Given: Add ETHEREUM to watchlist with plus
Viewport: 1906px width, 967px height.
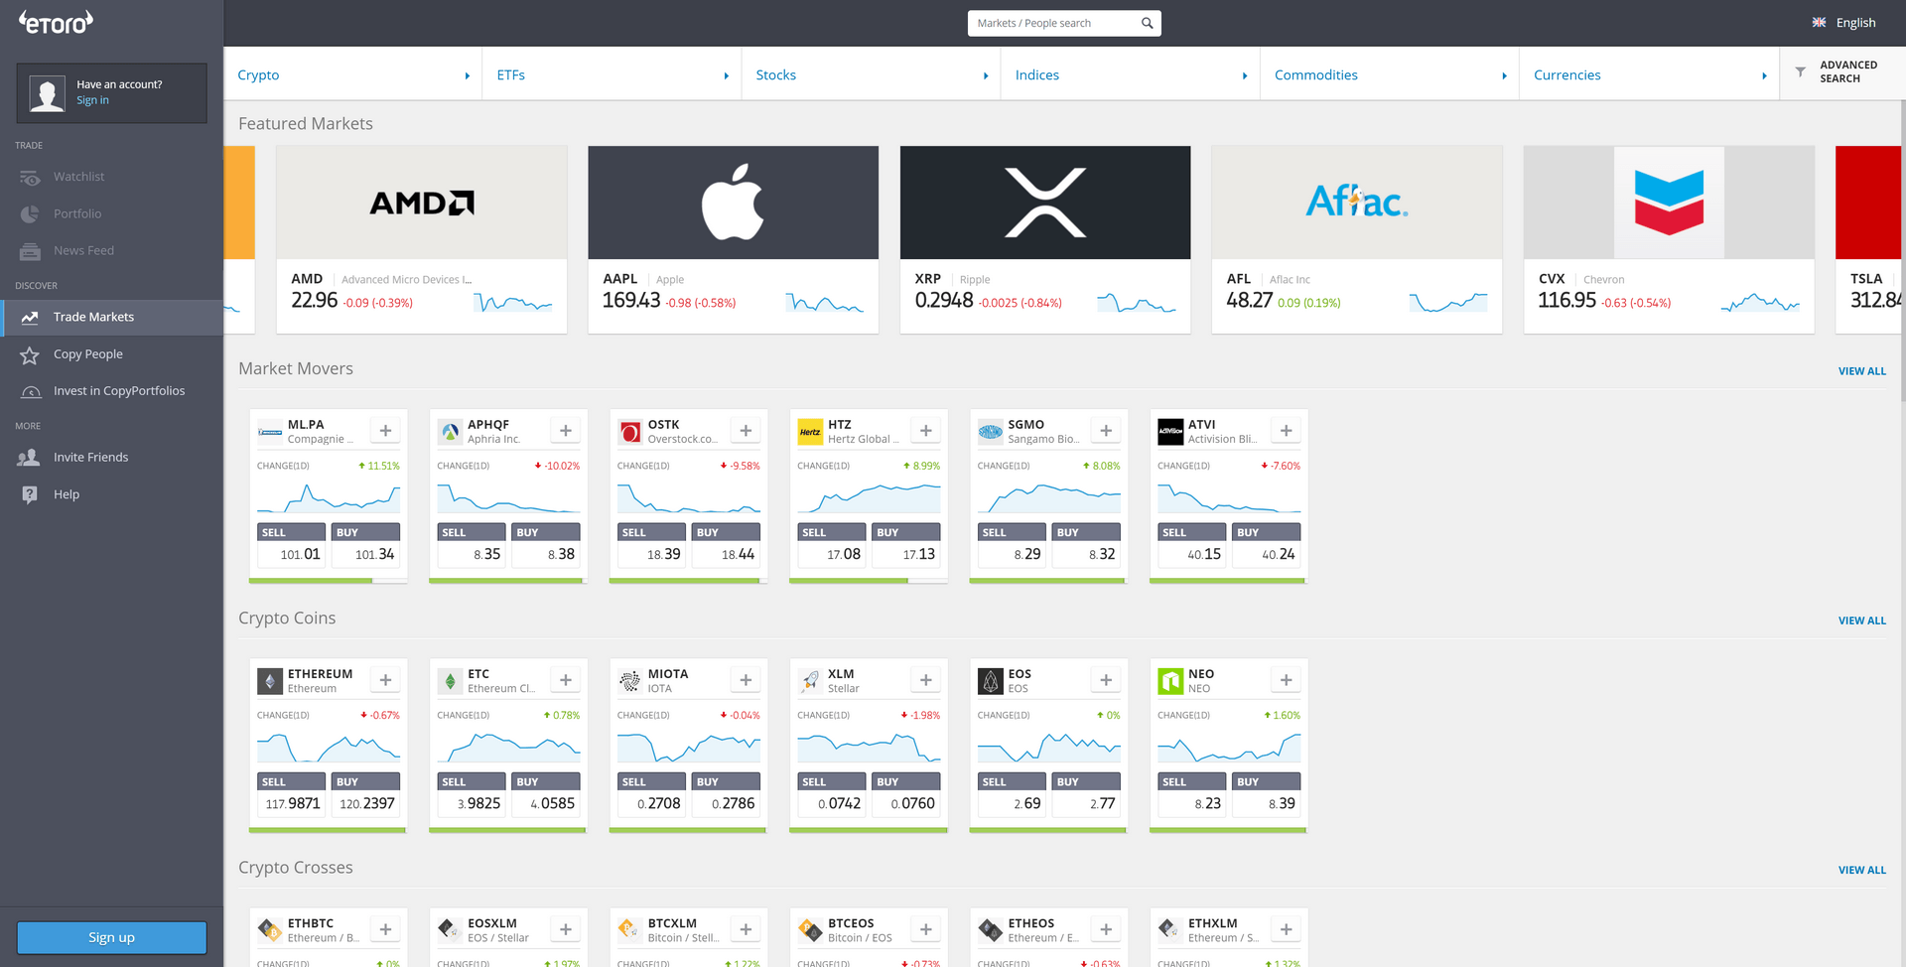Looking at the screenshot, I should point(386,679).
